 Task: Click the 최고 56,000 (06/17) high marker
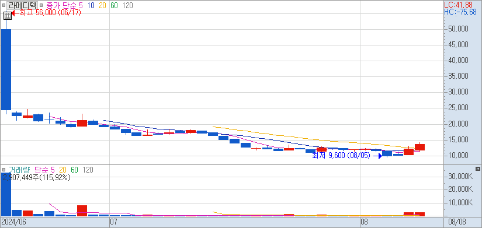click(x=46, y=13)
